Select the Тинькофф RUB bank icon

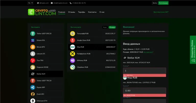click(x=72, y=33)
